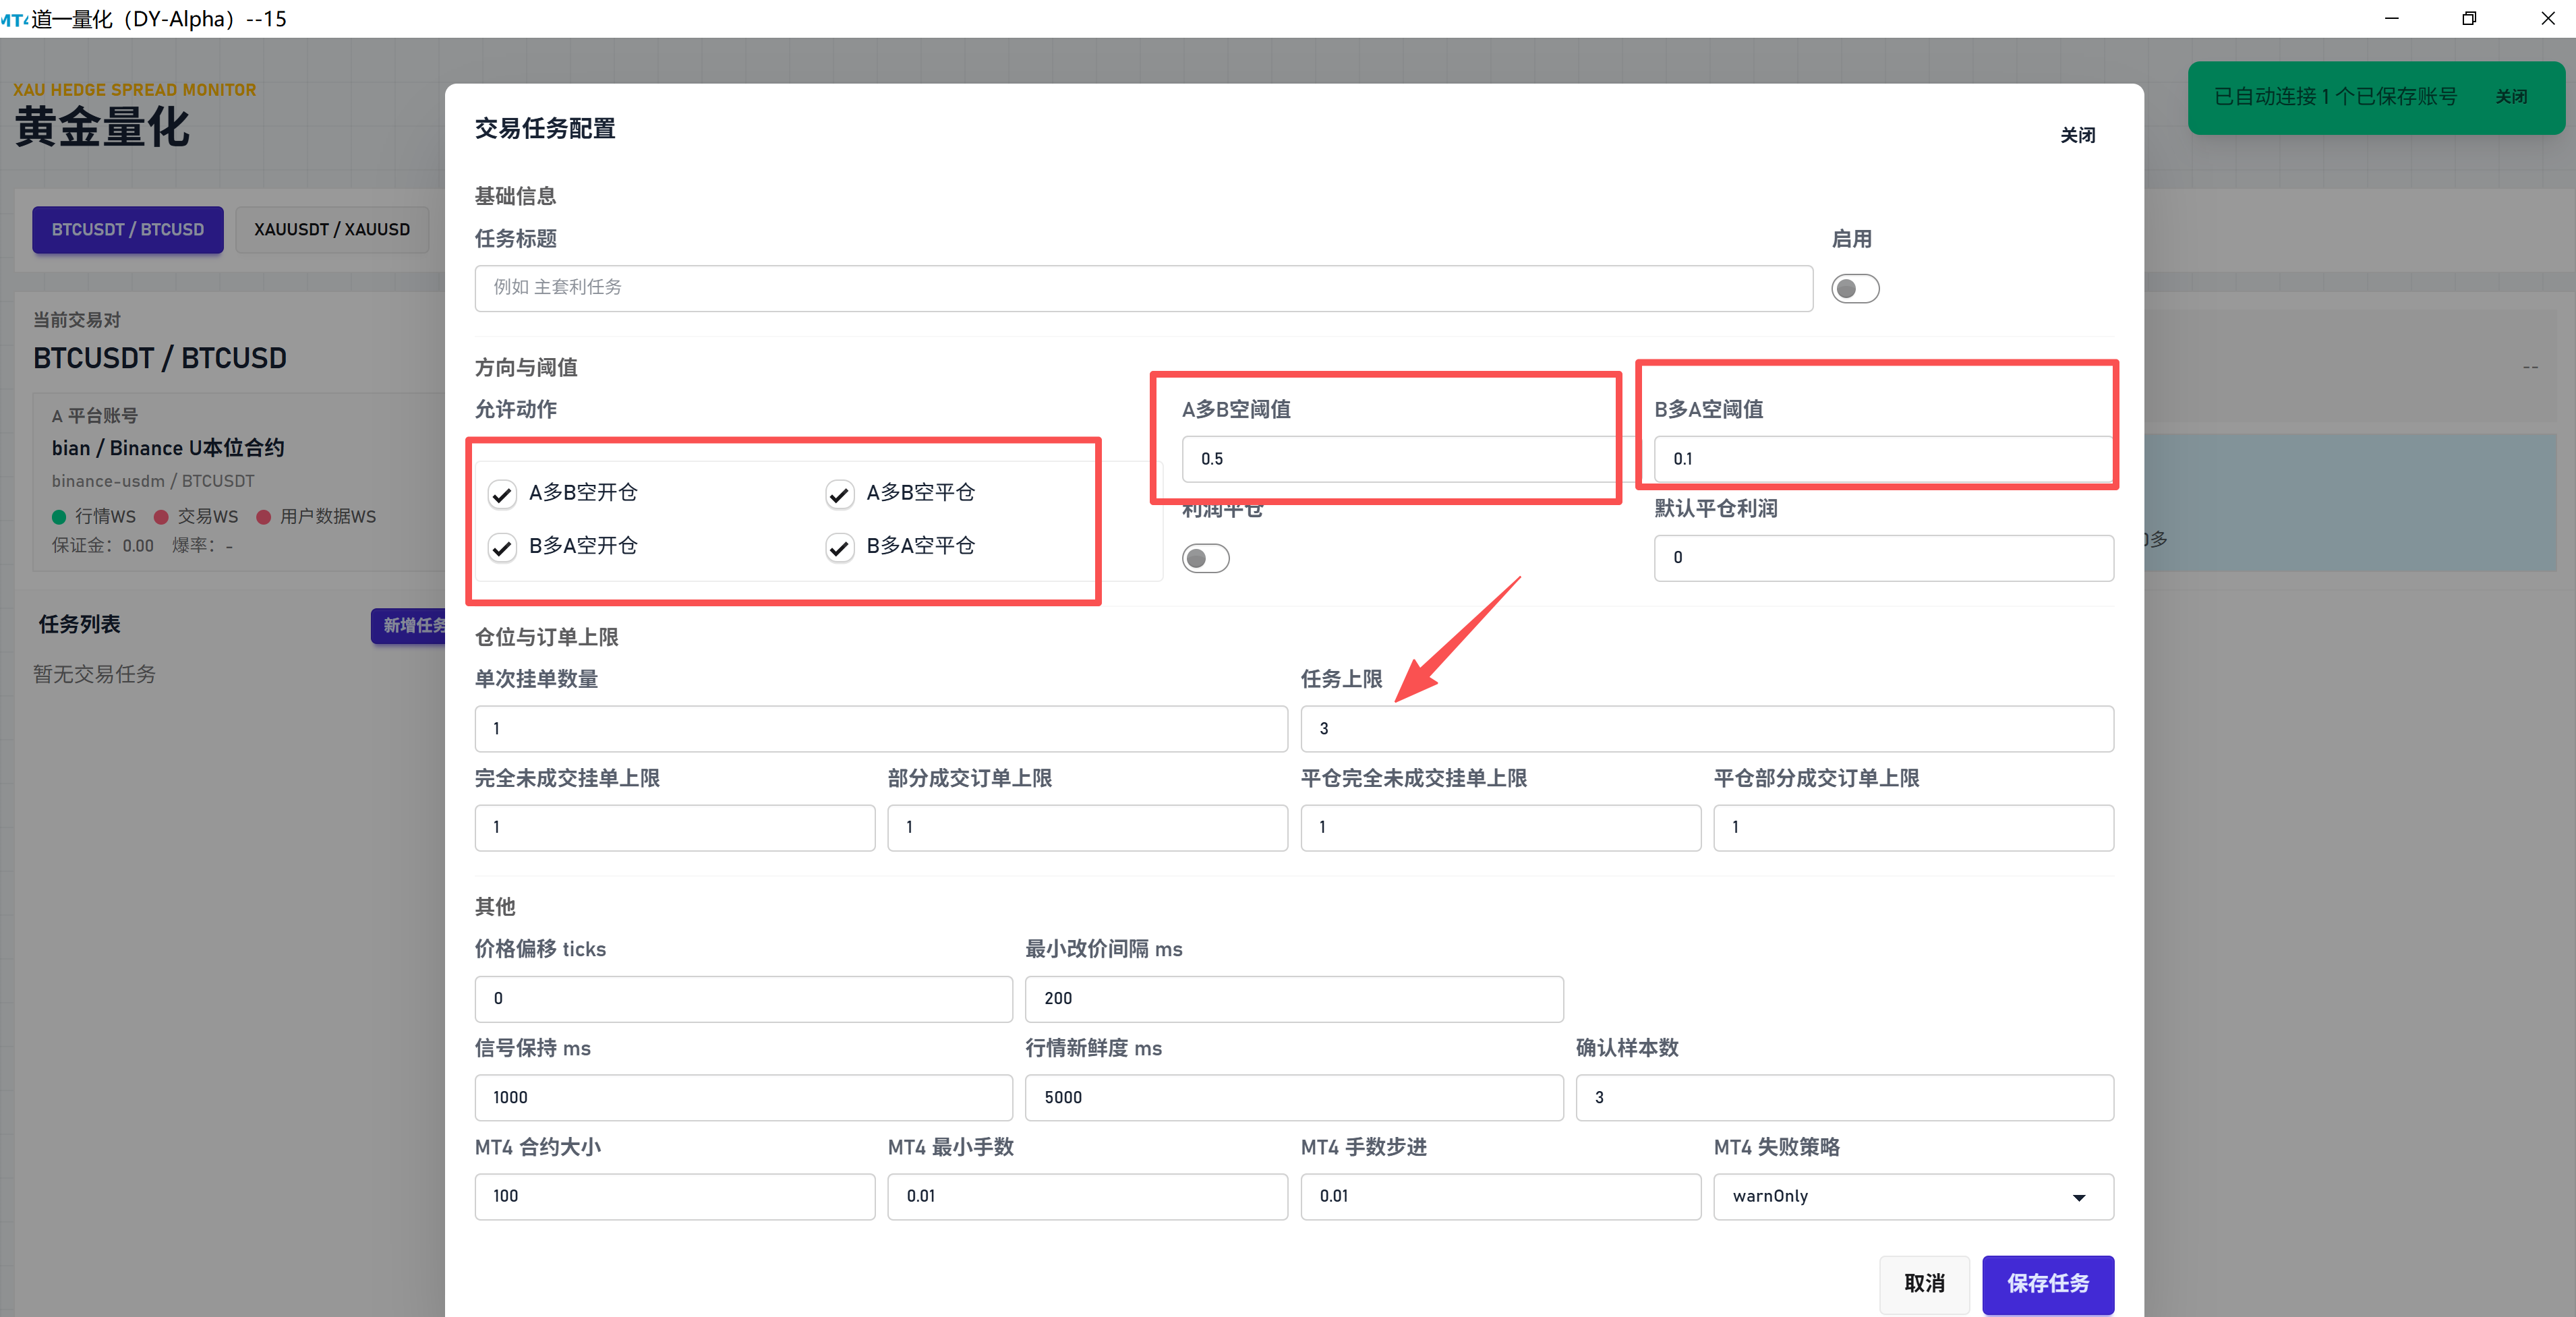
Task: Click the 最小改价间隔 ms field
Action: coord(1294,999)
